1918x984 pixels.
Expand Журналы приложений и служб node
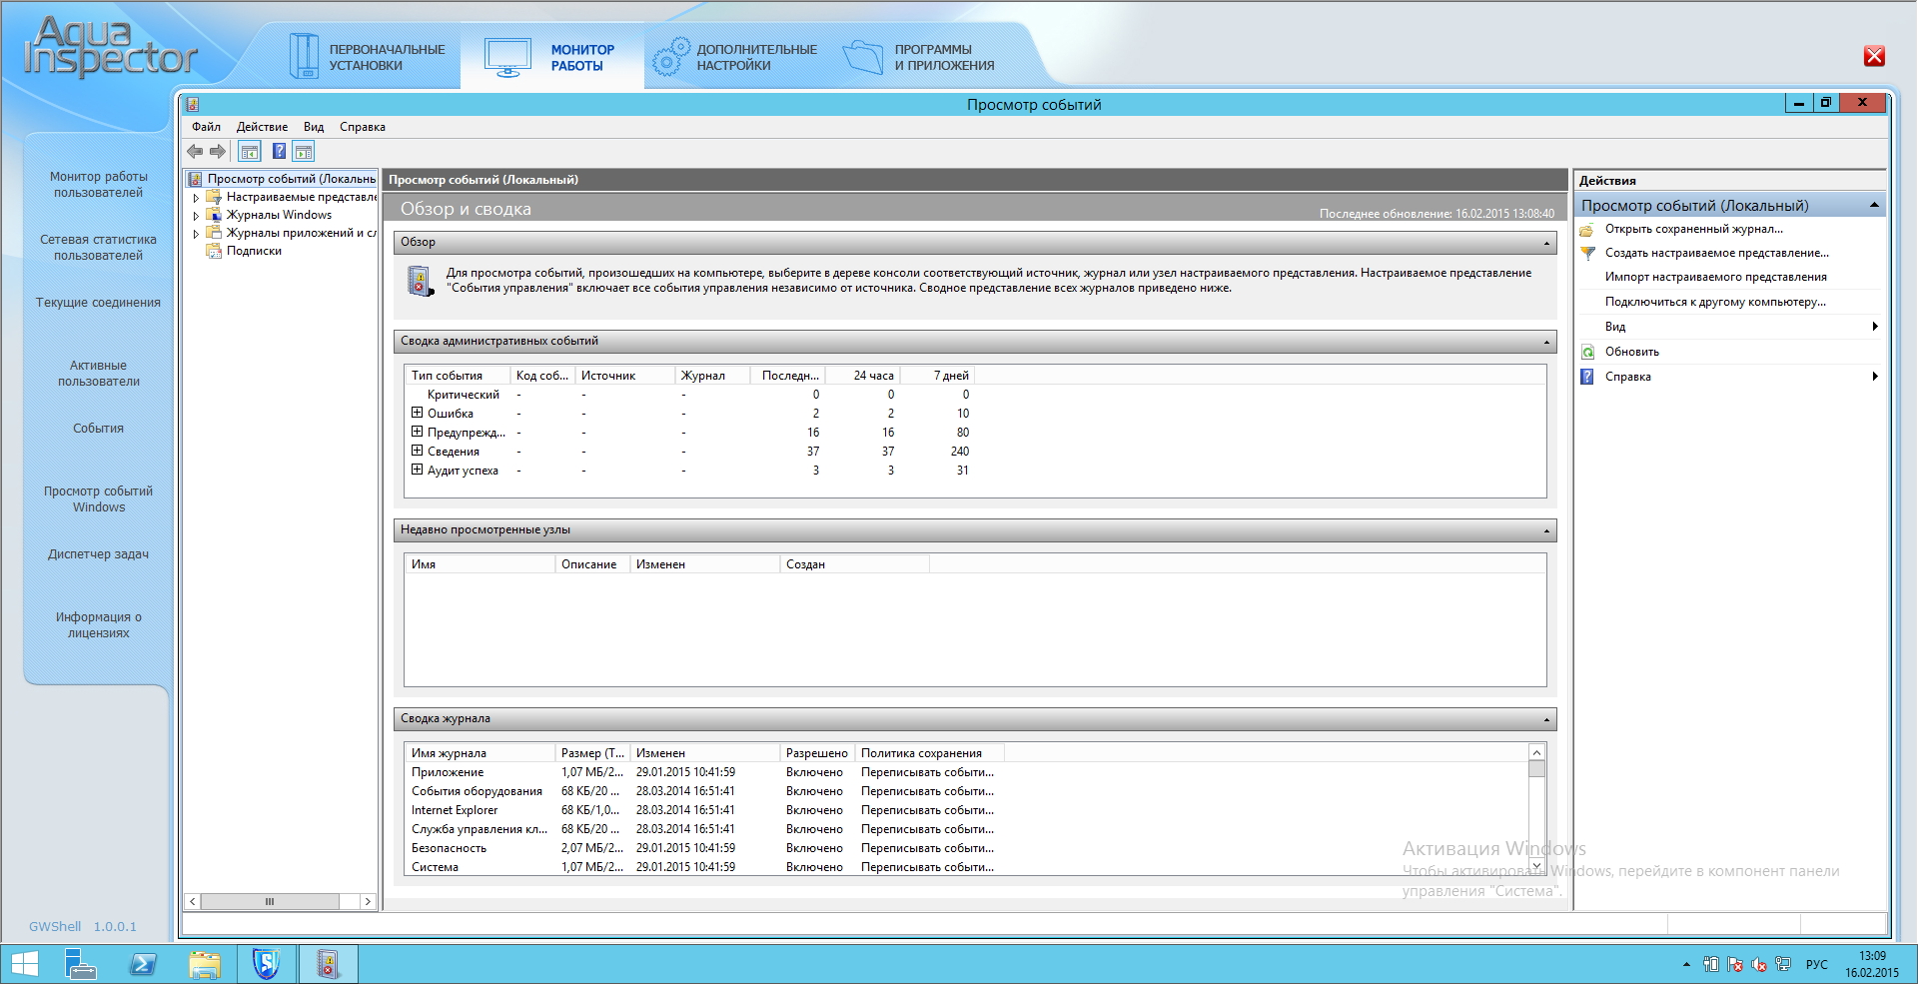point(196,234)
